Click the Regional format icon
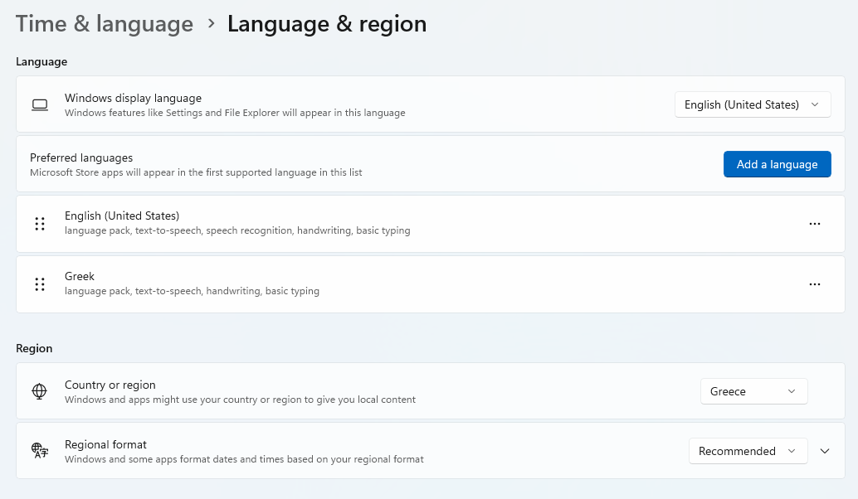 point(40,451)
